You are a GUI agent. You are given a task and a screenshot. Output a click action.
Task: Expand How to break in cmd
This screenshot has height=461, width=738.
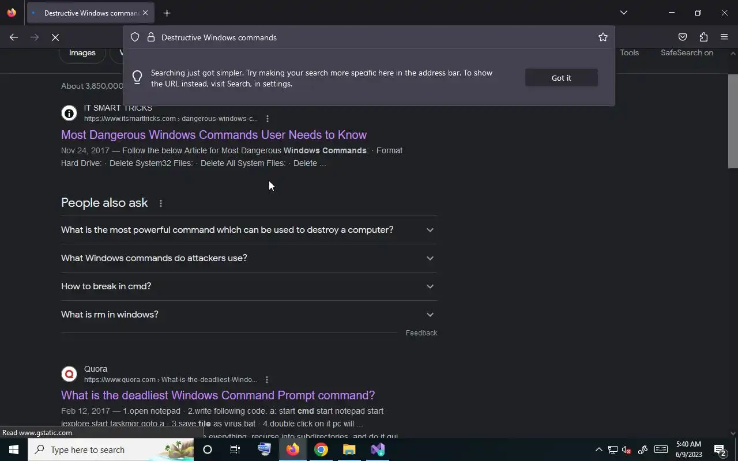(x=249, y=286)
